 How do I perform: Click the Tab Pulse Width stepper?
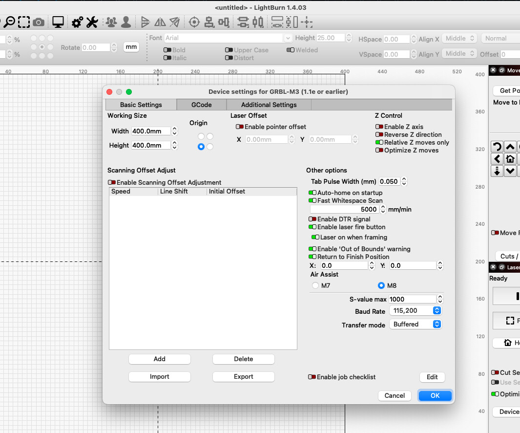404,182
